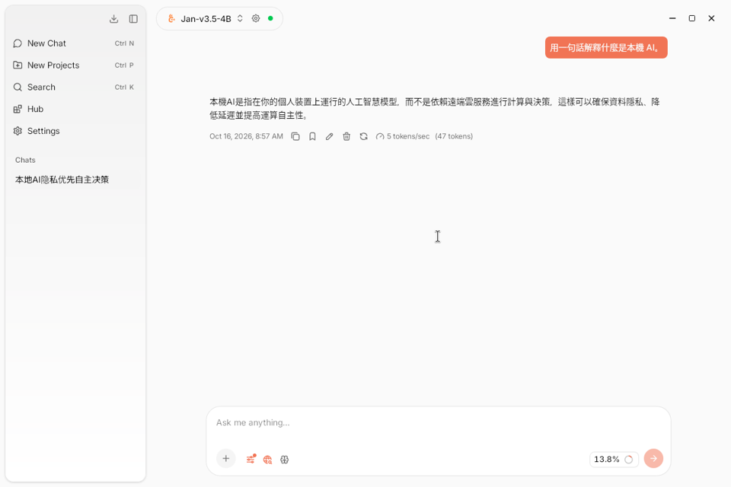This screenshot has width=731, height=487.
Task: Bookmark the assistant response
Action: pyautogui.click(x=312, y=136)
